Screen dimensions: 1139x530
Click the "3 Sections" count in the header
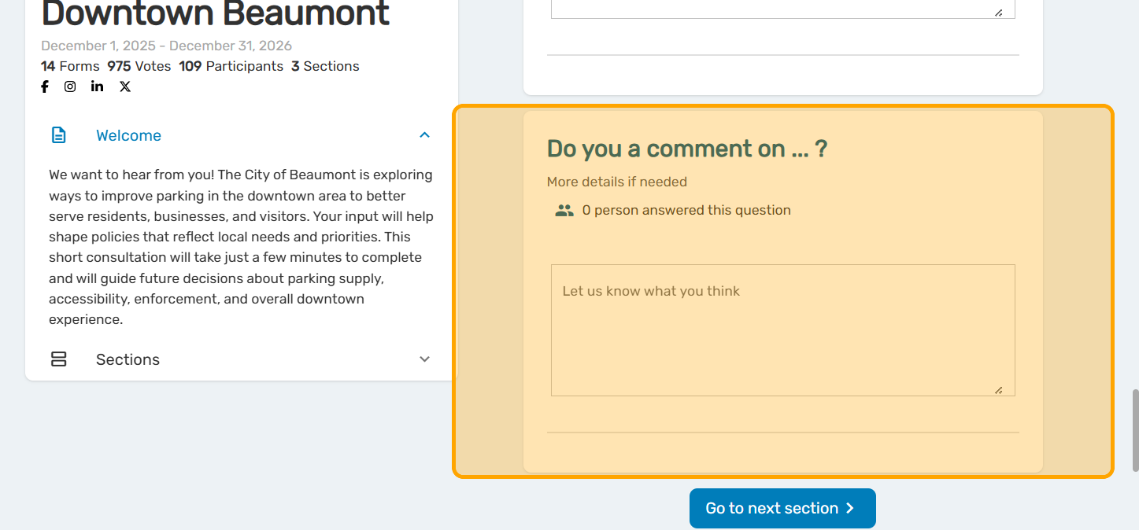tap(325, 66)
